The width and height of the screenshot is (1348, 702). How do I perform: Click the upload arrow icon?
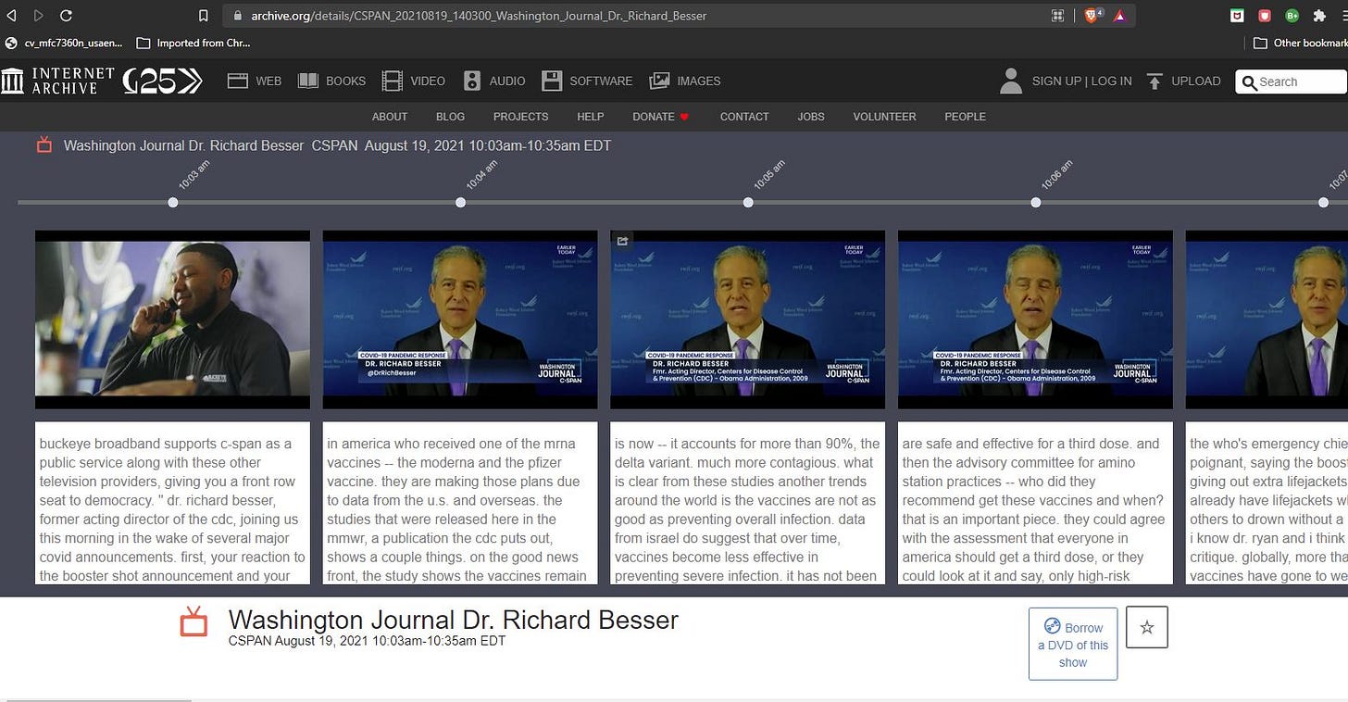[1155, 81]
